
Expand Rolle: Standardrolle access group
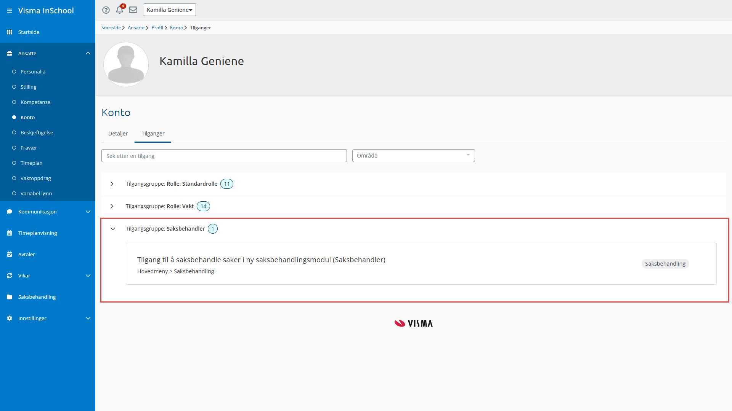pos(112,184)
